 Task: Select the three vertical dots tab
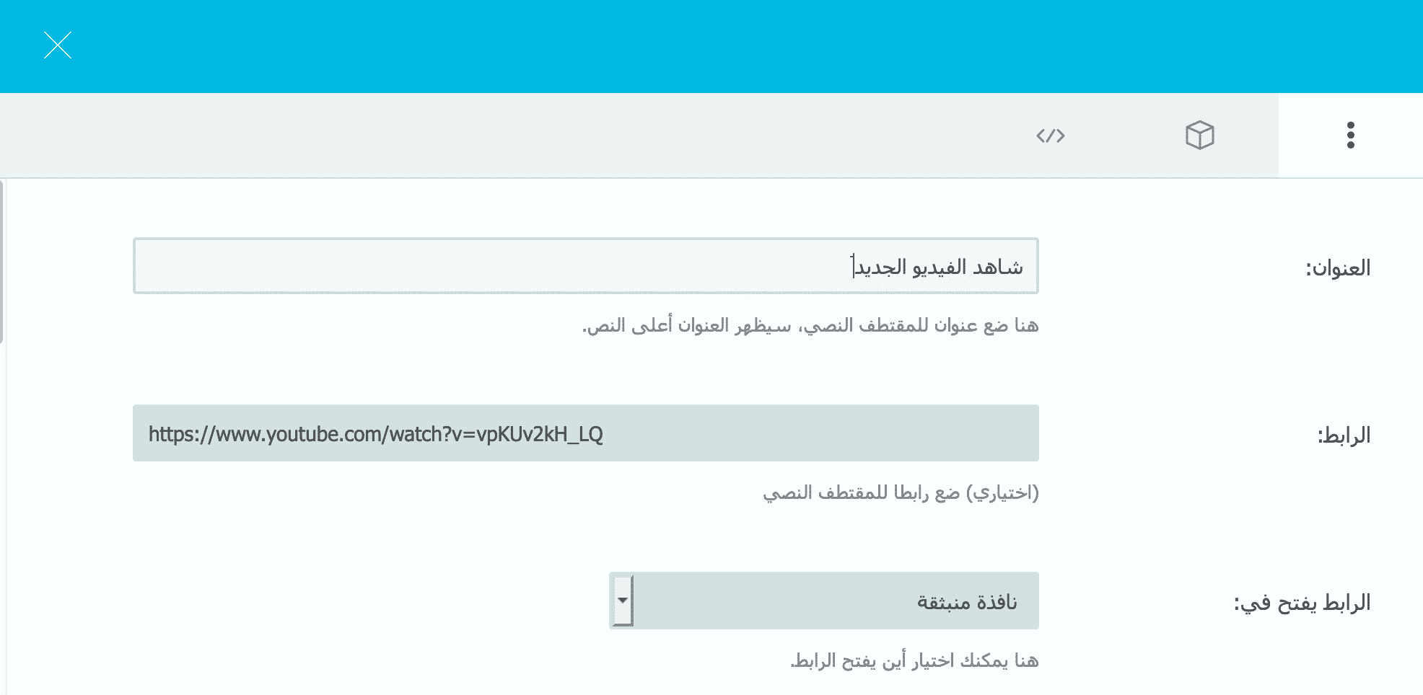(1350, 136)
